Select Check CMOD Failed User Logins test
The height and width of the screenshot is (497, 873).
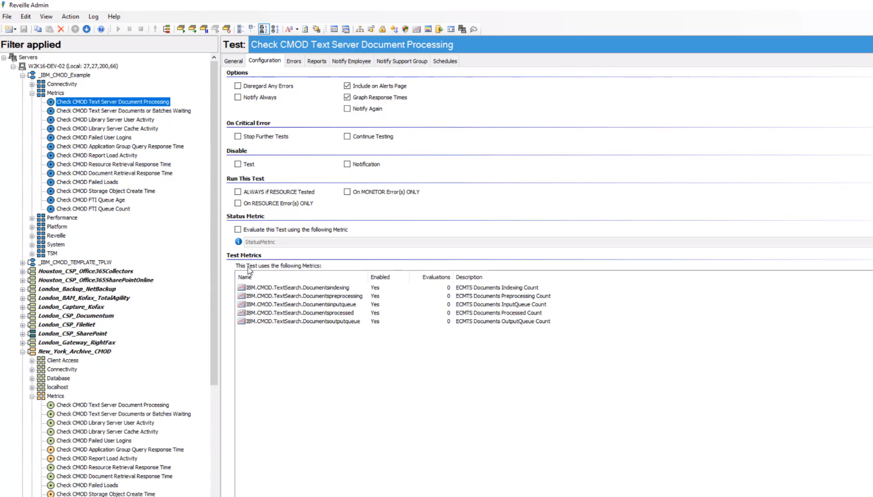coord(94,137)
